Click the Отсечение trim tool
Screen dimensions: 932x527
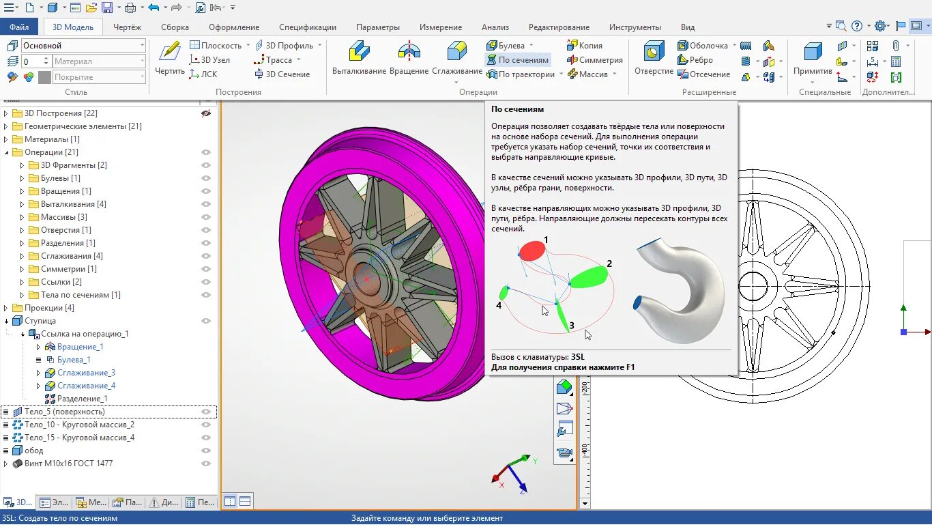[x=703, y=74]
